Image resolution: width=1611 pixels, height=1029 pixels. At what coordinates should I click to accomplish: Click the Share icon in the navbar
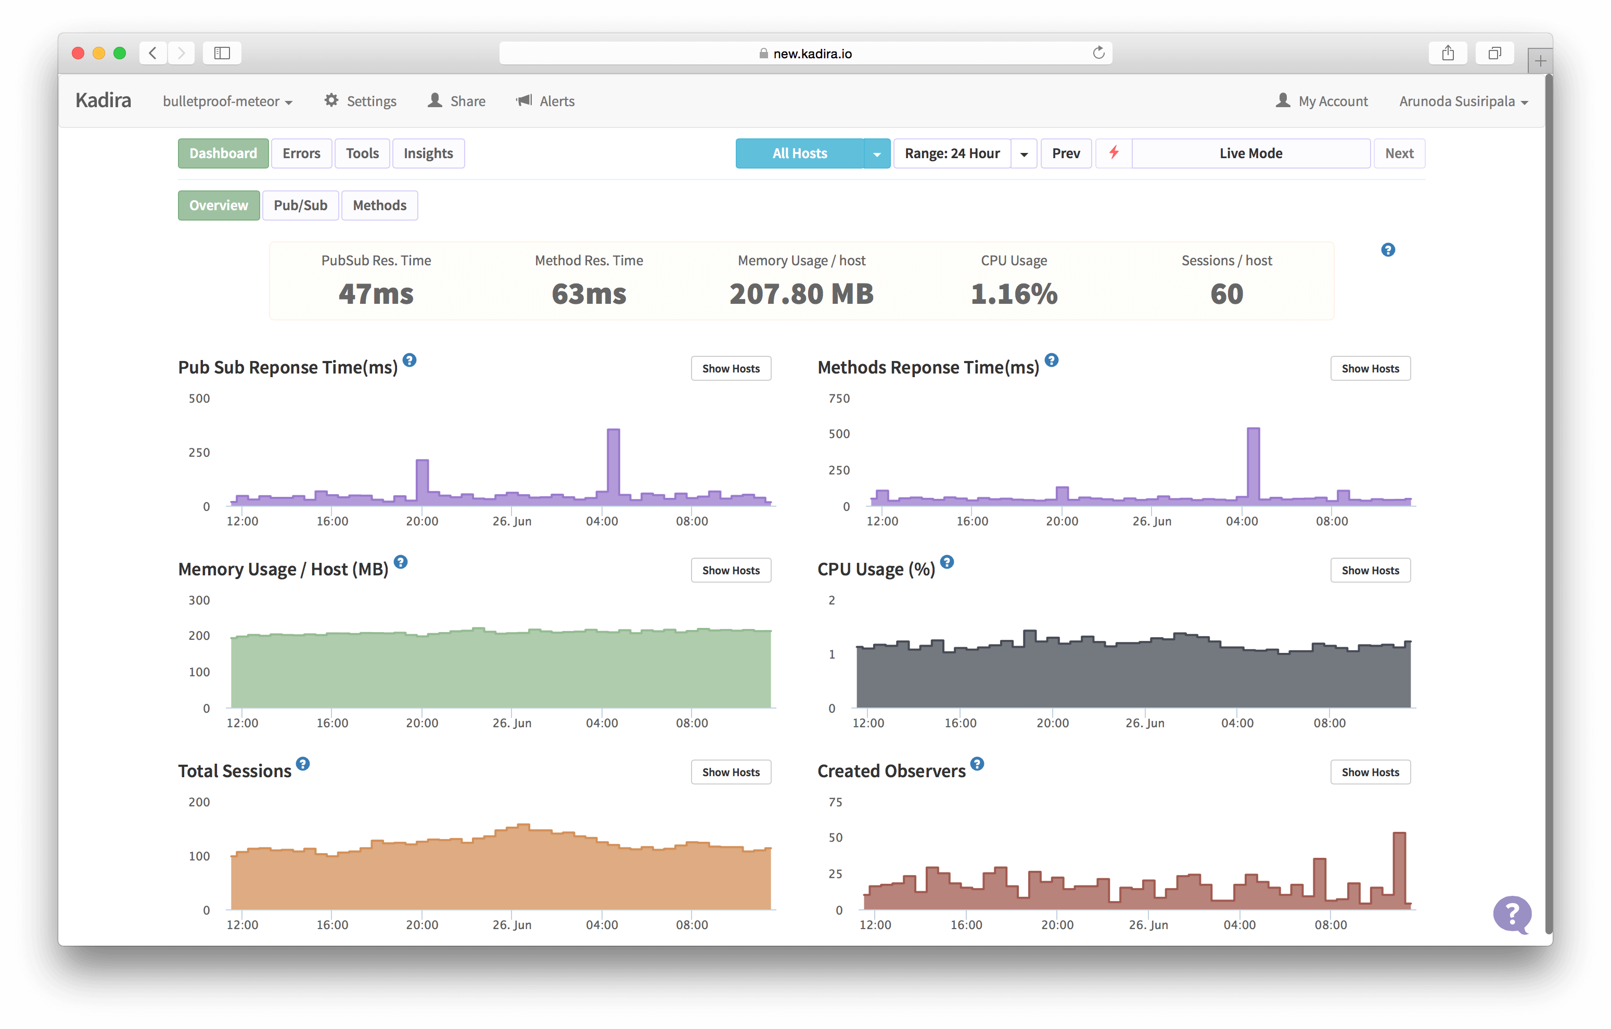point(435,100)
